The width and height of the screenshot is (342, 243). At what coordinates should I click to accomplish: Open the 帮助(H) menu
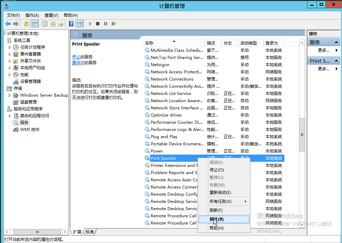pos(71,15)
